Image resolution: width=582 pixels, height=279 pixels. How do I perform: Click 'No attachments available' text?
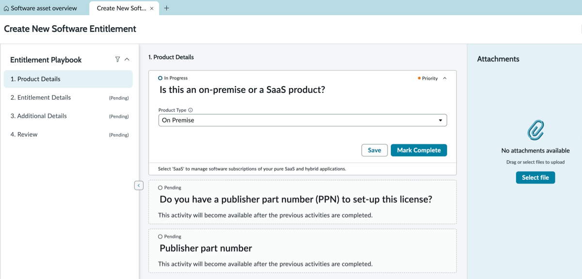coord(535,151)
